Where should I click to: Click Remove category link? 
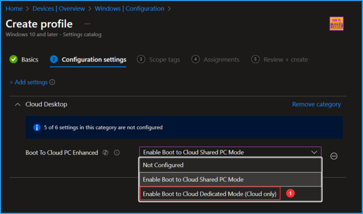pos(316,104)
